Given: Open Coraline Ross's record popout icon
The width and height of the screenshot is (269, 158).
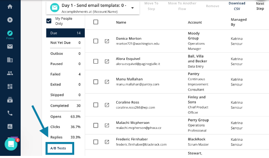Looking at the screenshot, I should coord(107,105).
